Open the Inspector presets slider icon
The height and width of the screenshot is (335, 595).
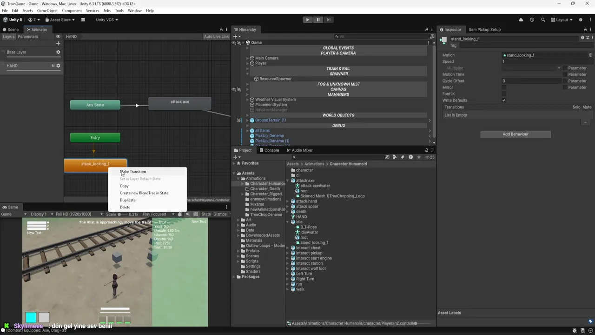pos(588,38)
